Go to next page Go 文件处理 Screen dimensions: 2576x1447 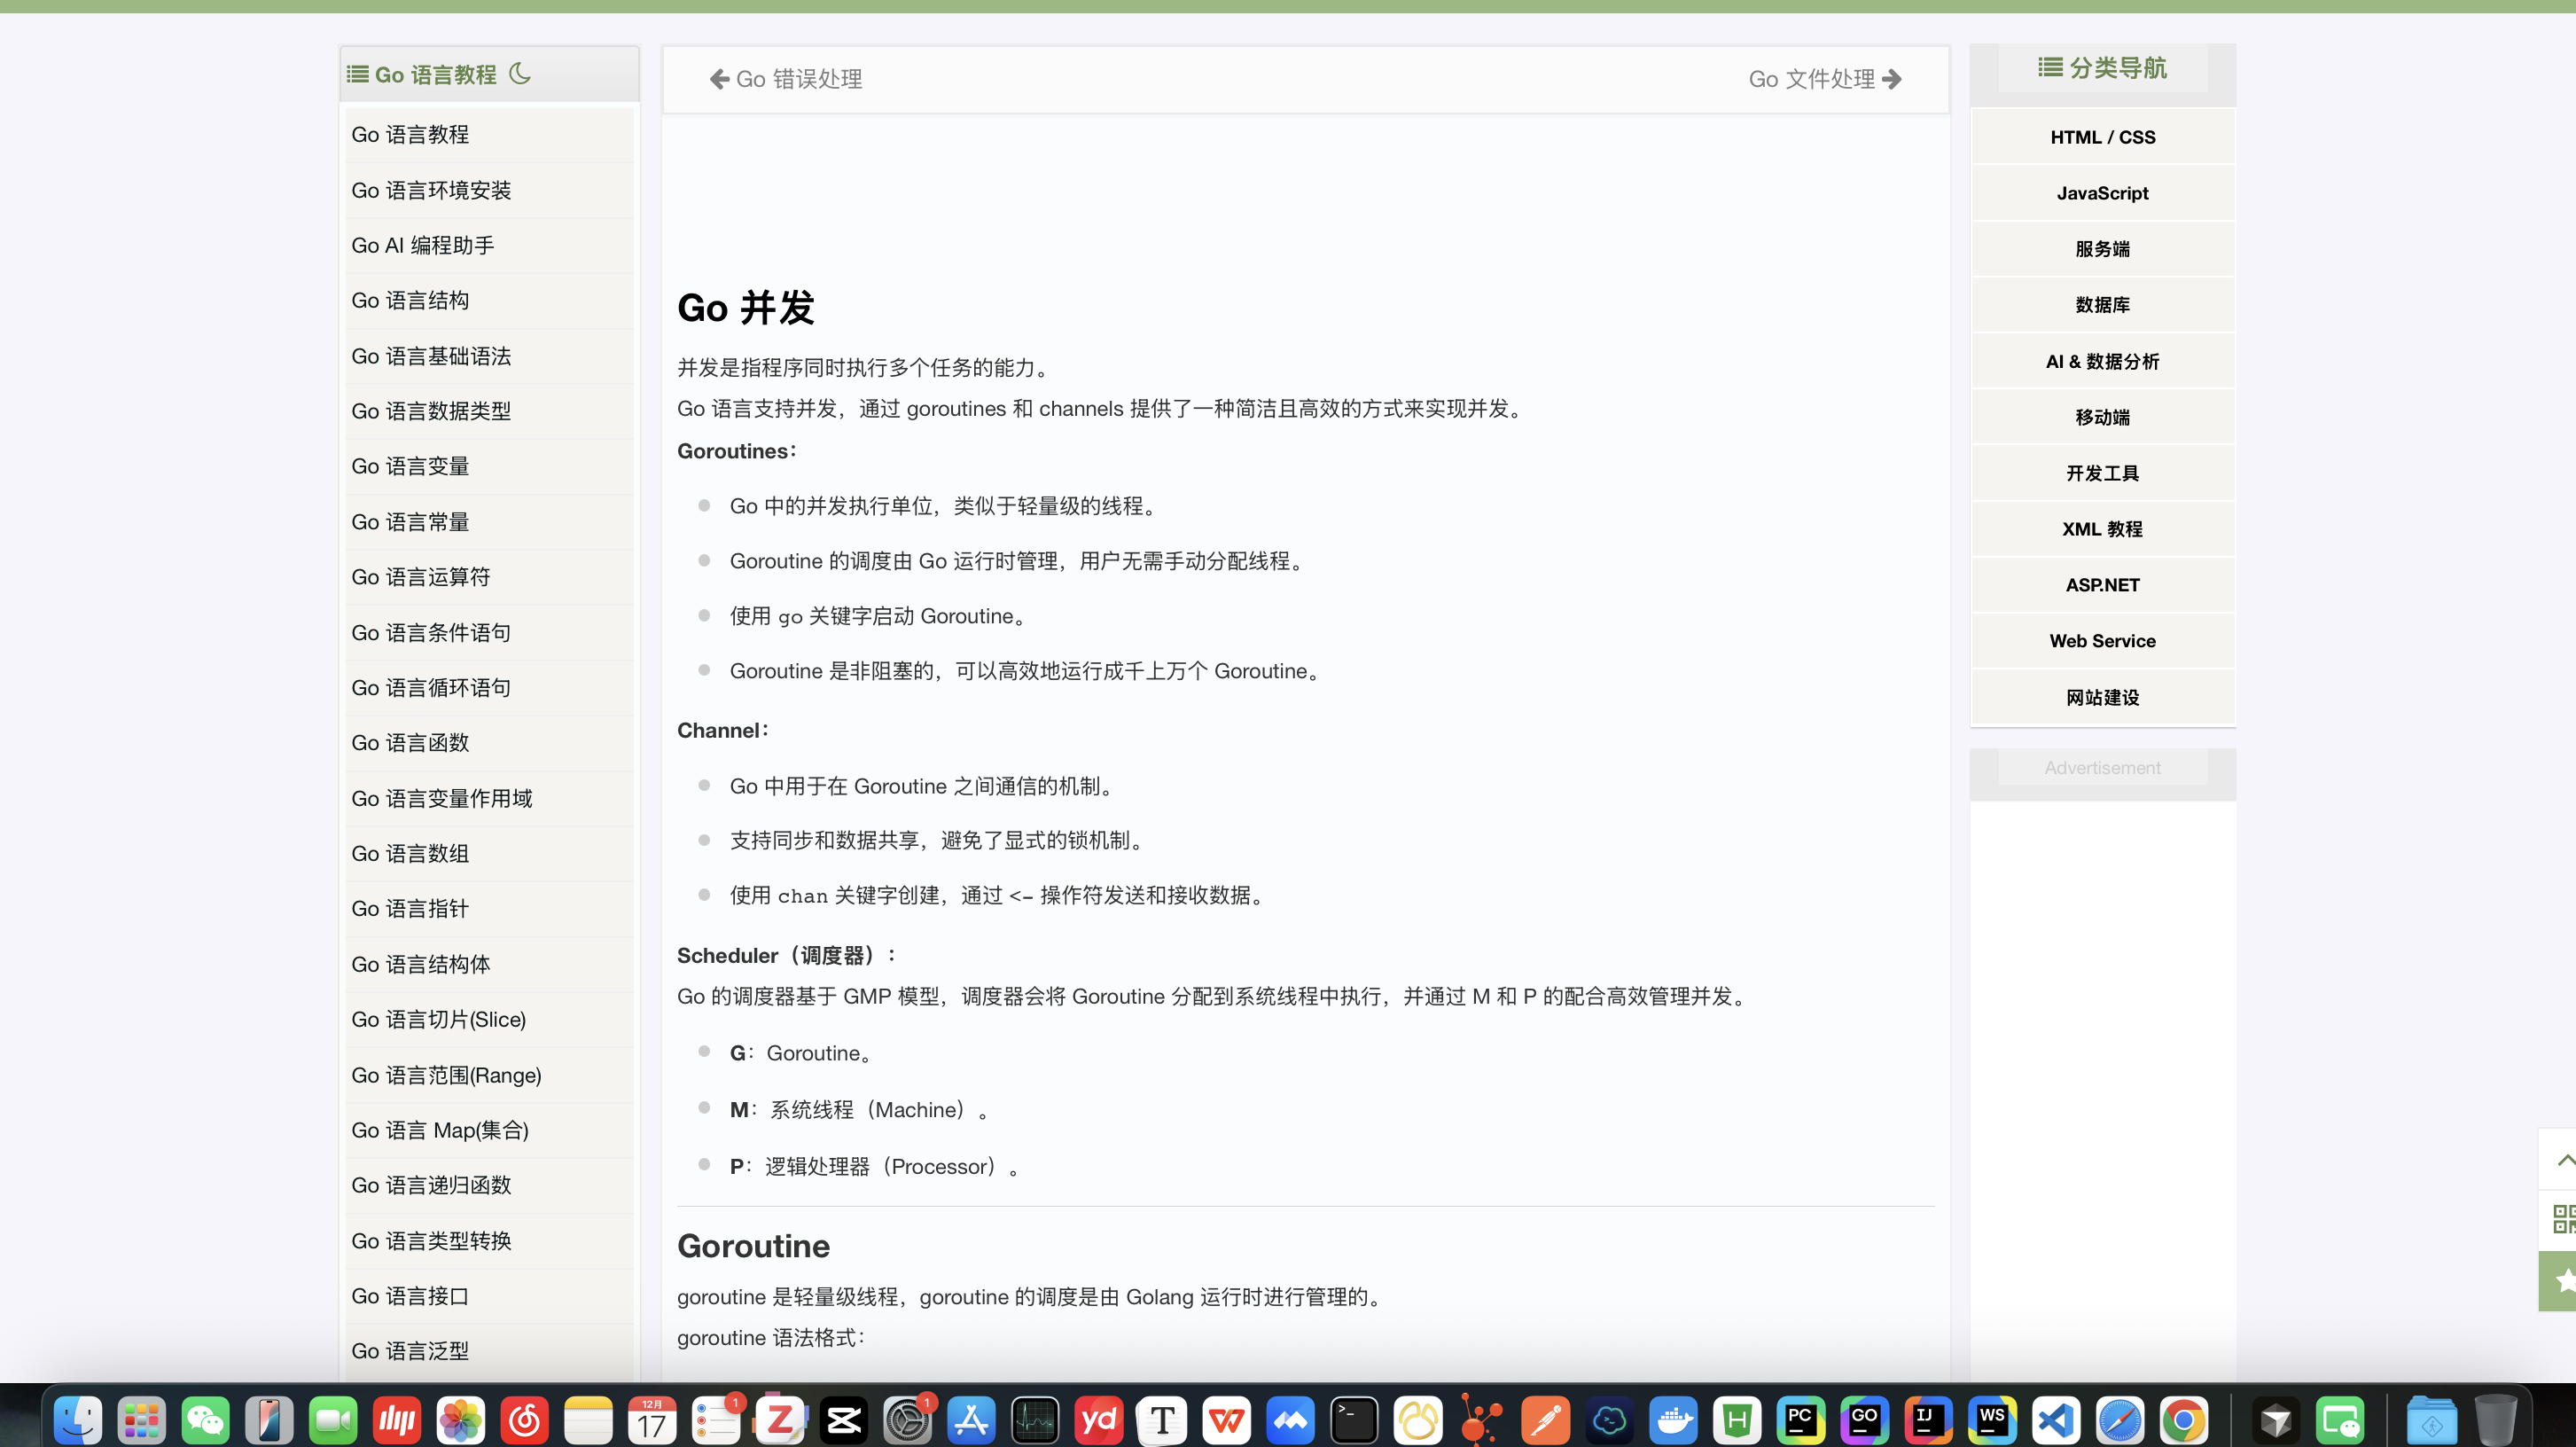pos(1824,79)
